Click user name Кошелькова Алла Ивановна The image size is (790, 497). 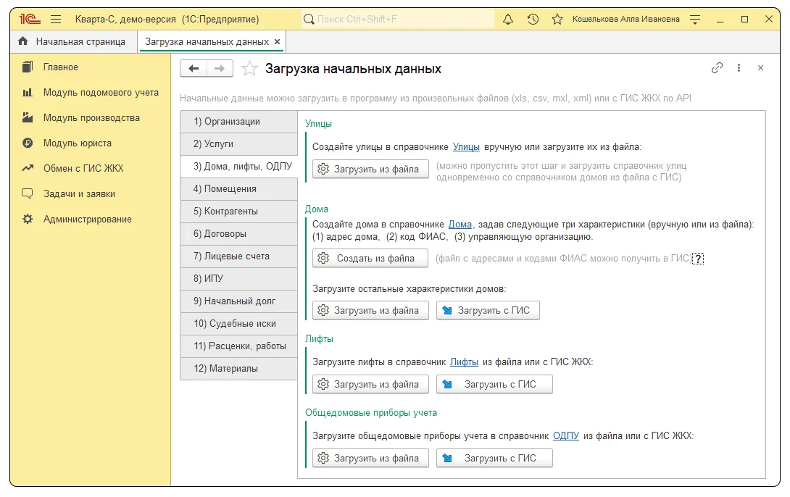(625, 19)
